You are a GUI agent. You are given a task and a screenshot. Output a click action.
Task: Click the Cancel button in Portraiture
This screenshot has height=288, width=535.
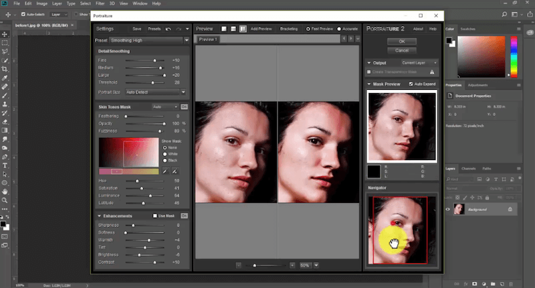click(402, 50)
